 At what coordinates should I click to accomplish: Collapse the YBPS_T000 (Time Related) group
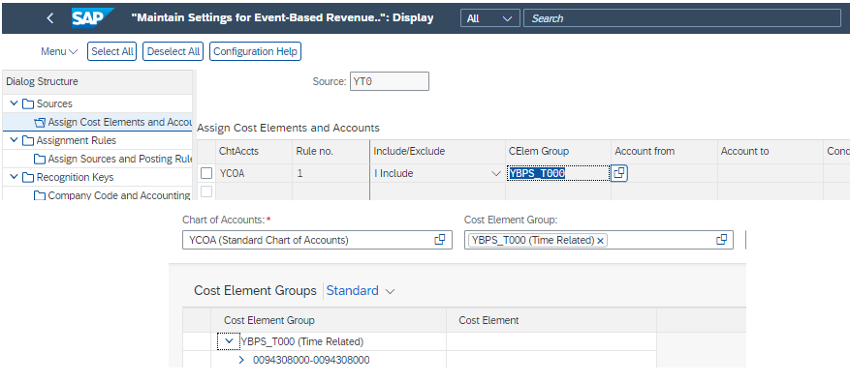tap(229, 341)
